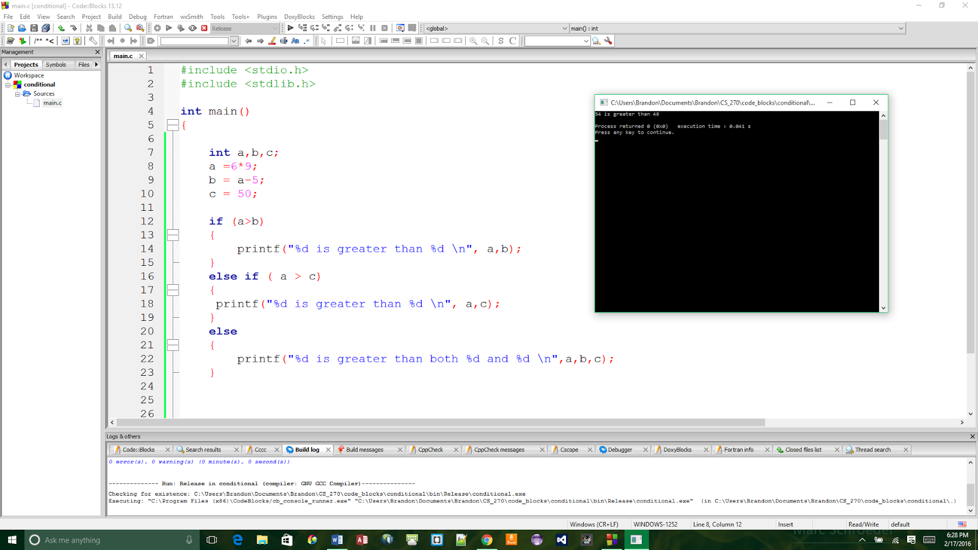
Task: Build the project with the gear icon
Action: click(157, 28)
